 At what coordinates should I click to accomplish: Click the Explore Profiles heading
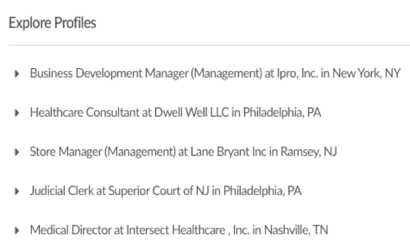click(52, 23)
